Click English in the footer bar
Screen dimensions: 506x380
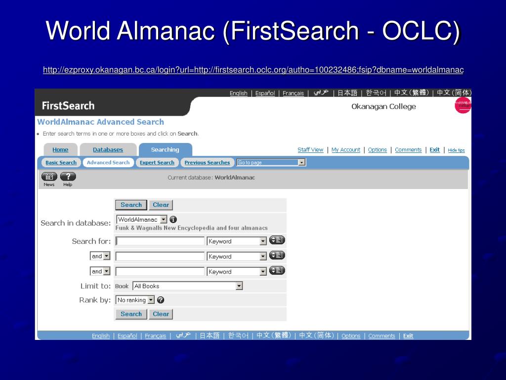tap(101, 336)
